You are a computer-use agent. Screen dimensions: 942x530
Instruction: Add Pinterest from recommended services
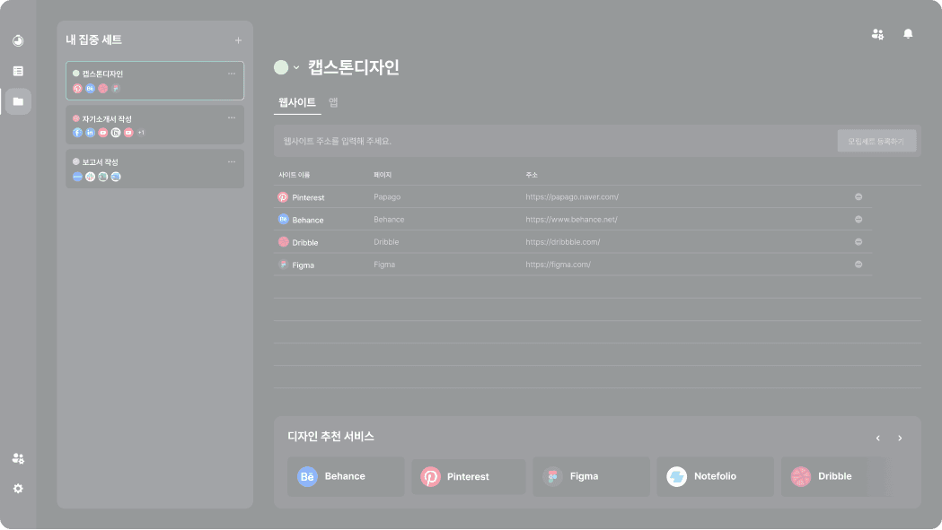point(469,476)
